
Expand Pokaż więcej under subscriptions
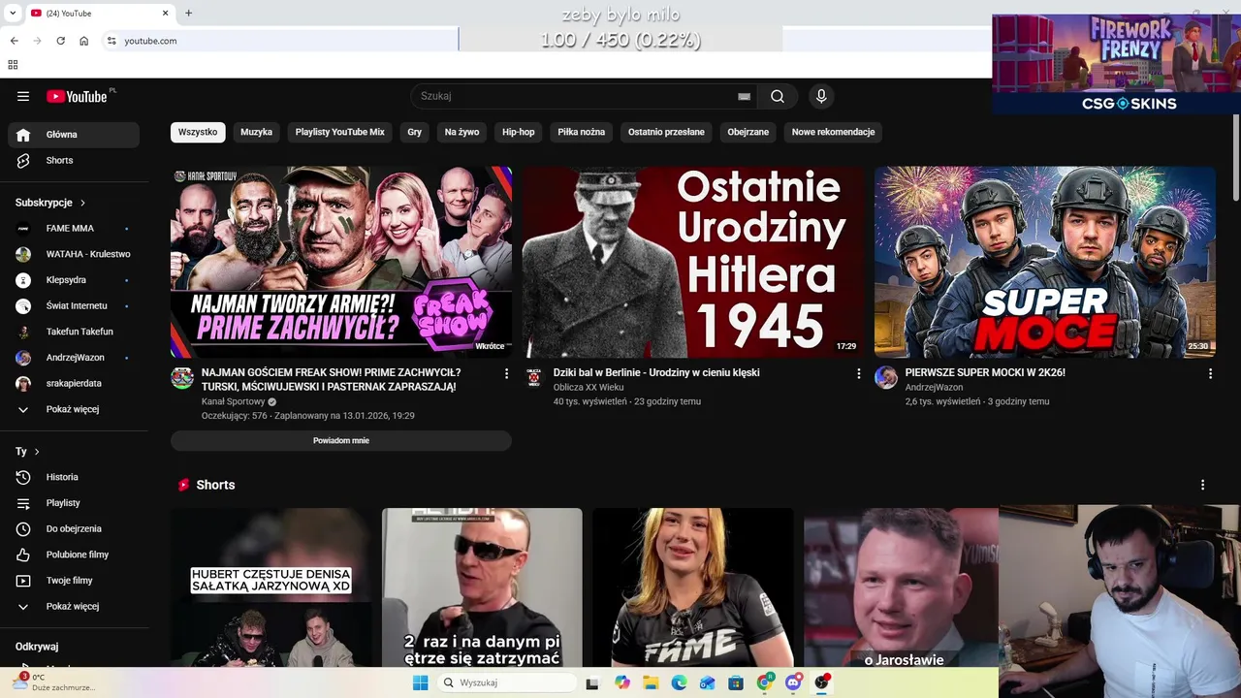pyautogui.click(x=74, y=409)
